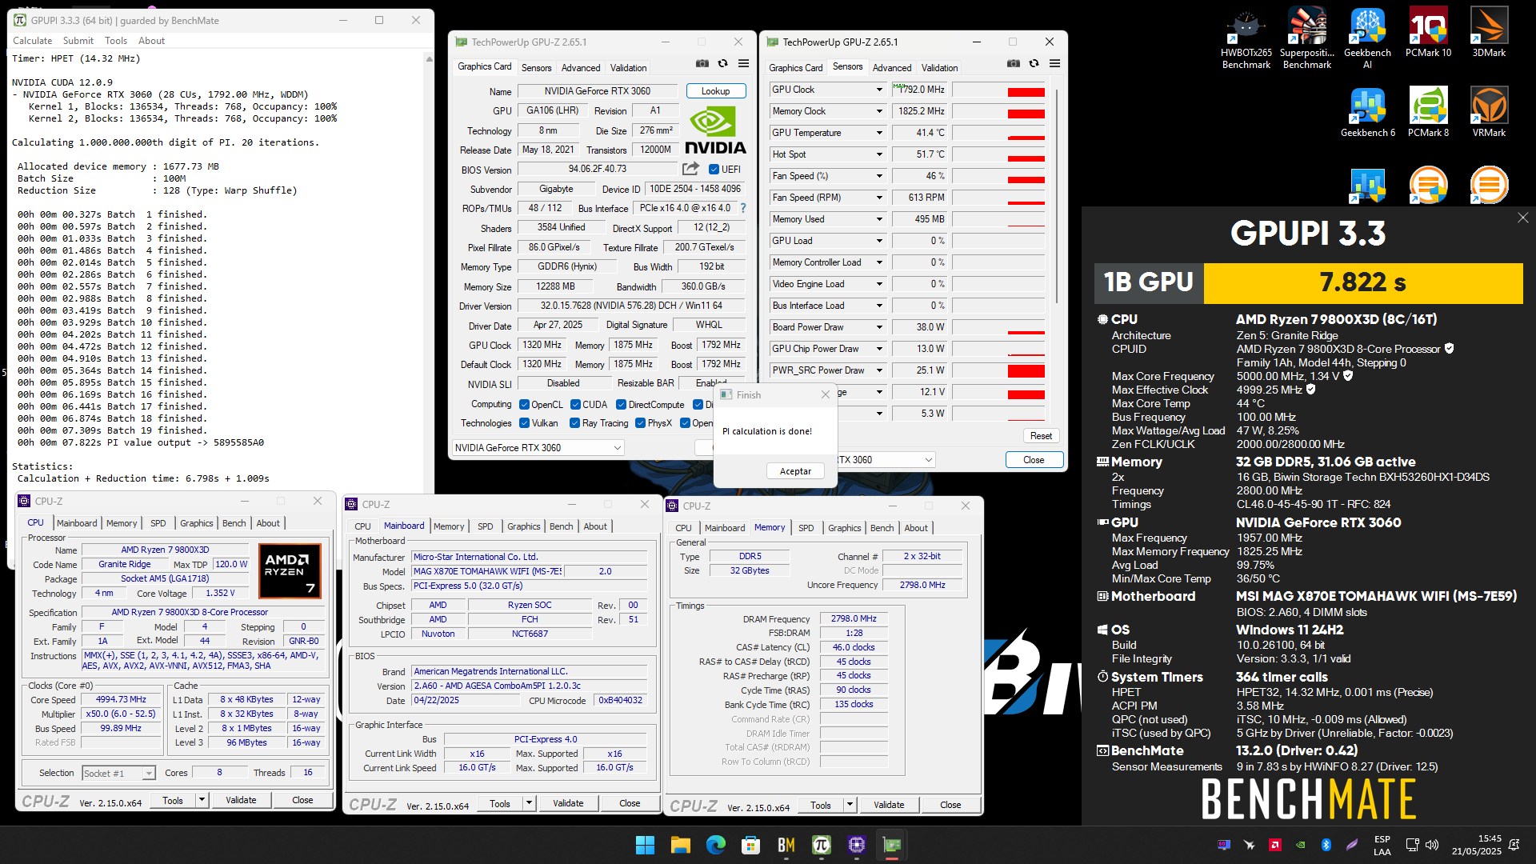Click the Close button in GPU-Z Sensors window

point(1034,460)
